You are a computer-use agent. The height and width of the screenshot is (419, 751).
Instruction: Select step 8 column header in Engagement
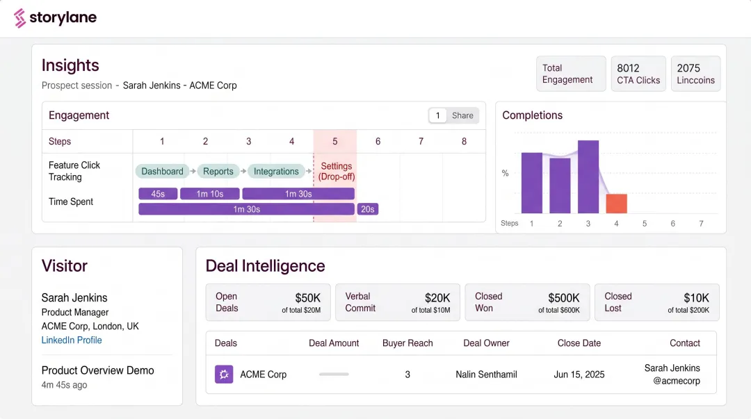click(x=464, y=141)
